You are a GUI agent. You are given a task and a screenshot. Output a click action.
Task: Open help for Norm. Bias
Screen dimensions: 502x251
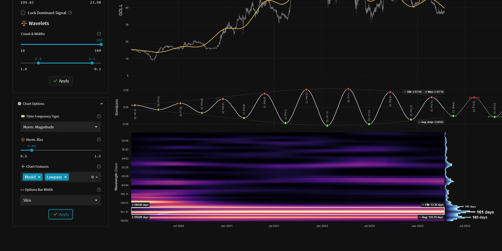click(x=99, y=140)
